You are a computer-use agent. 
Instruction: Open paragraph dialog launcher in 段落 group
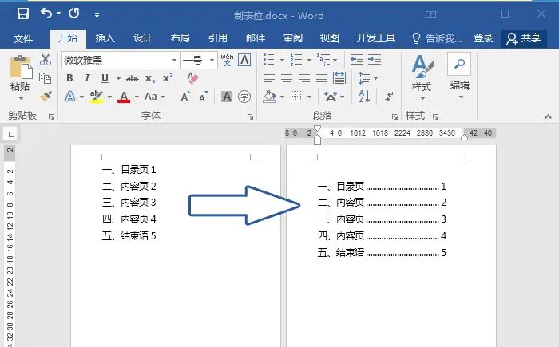[394, 116]
